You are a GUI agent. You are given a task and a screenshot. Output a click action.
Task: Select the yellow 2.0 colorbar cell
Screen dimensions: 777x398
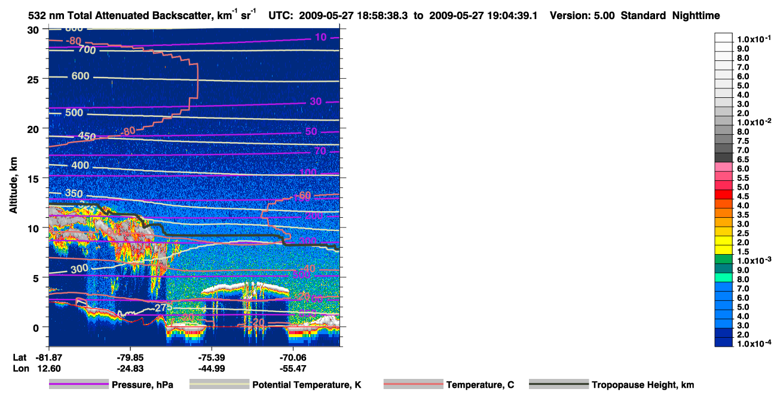[724, 240]
